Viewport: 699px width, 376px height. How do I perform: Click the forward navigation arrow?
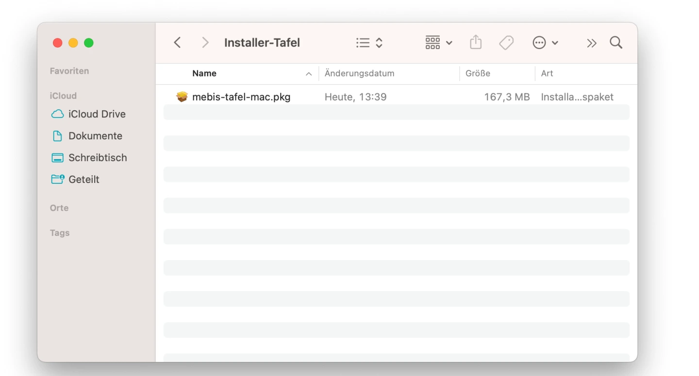[205, 43]
